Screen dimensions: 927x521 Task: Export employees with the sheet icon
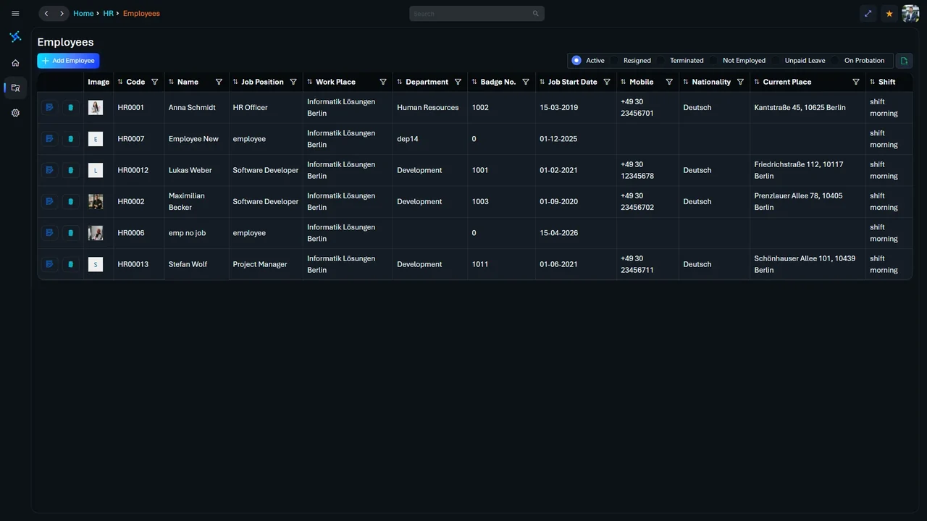904,61
